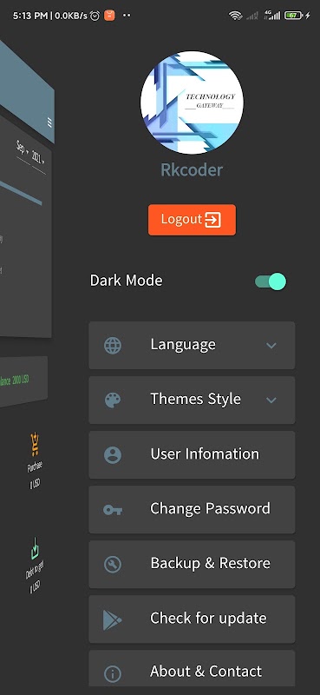Click the key icon for Change Password
The image size is (320, 695).
click(x=113, y=510)
